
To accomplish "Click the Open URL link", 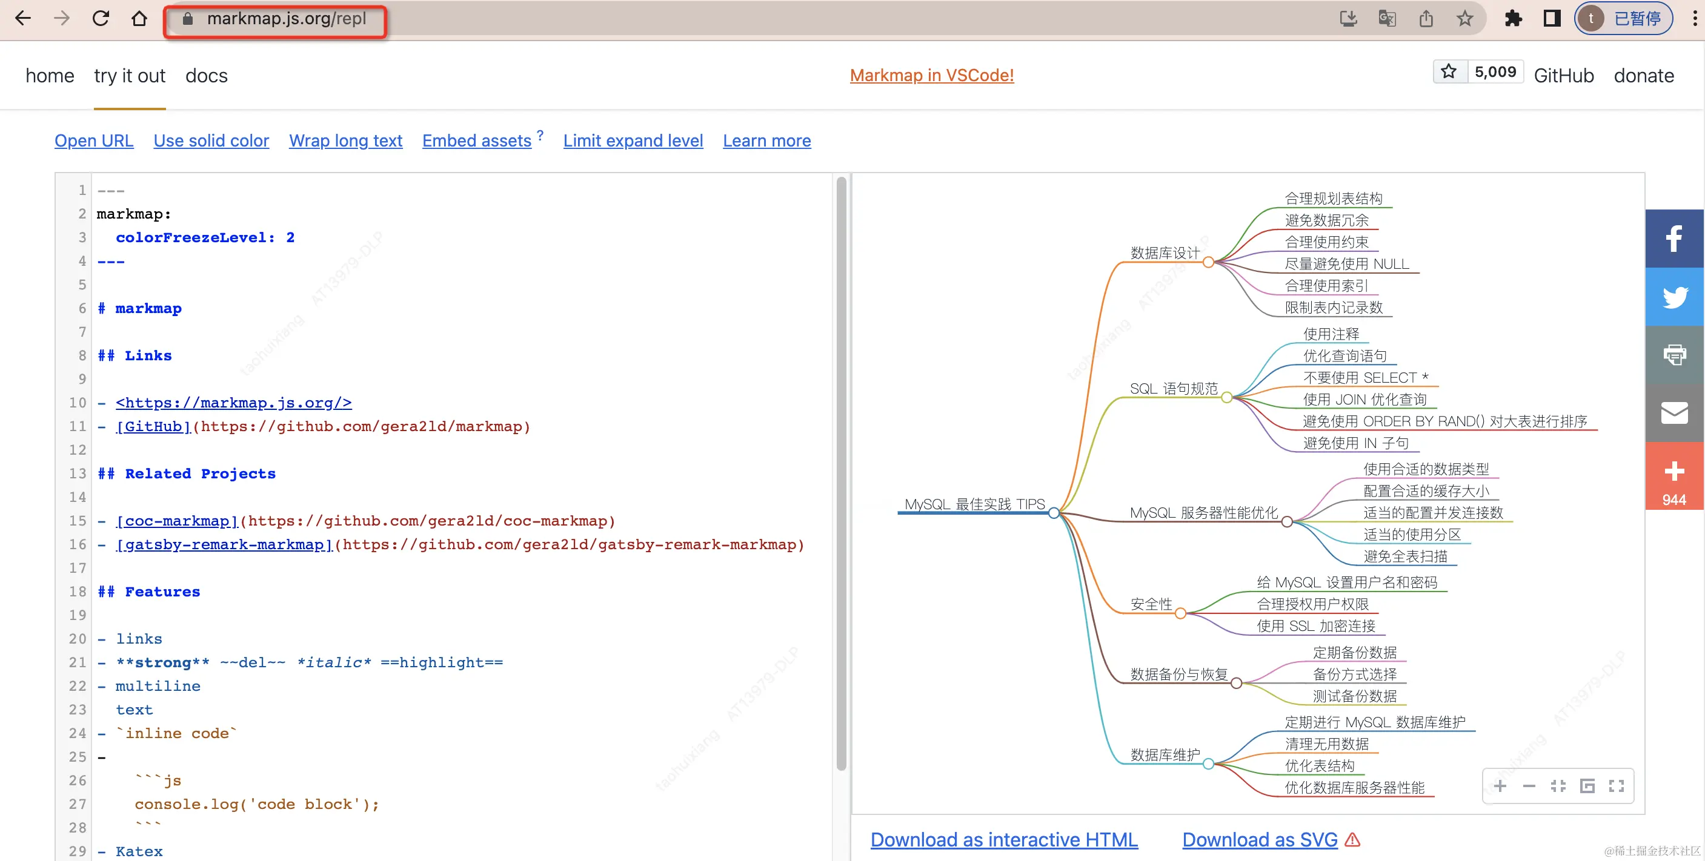I will pyautogui.click(x=94, y=140).
